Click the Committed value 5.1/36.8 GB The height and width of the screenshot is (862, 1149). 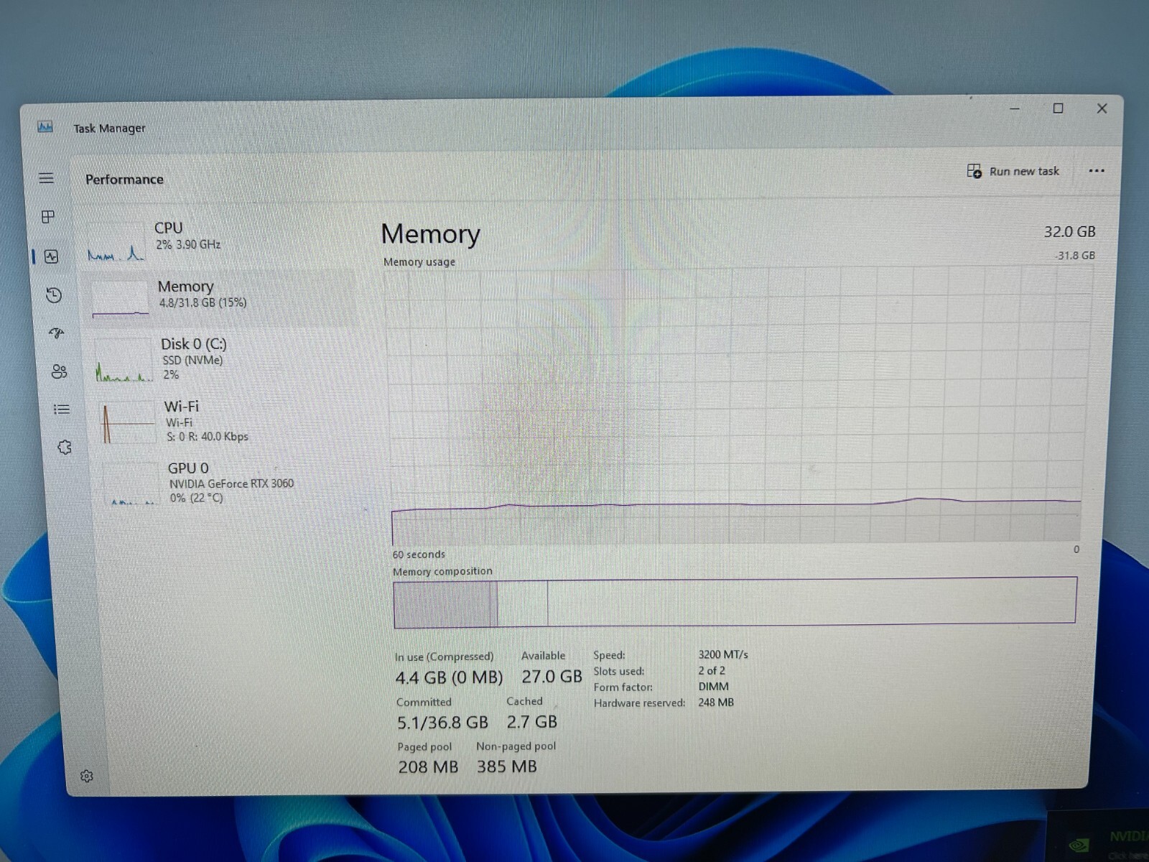(442, 722)
